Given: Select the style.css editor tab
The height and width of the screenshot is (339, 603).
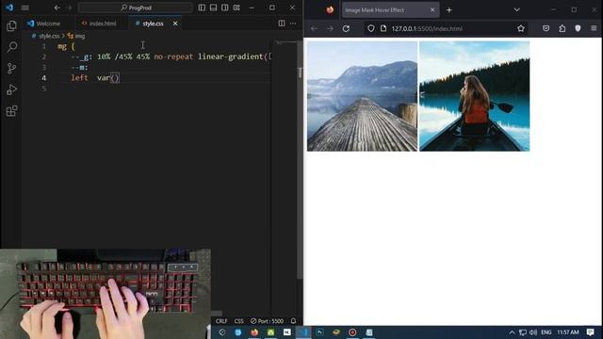Looking at the screenshot, I should tap(153, 24).
